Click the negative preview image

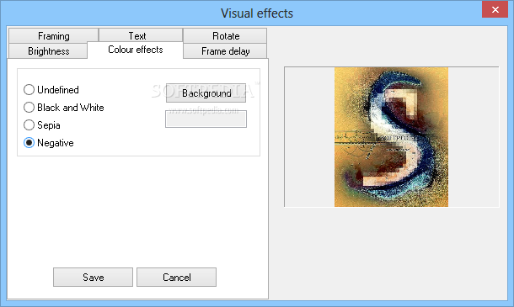[391, 137]
